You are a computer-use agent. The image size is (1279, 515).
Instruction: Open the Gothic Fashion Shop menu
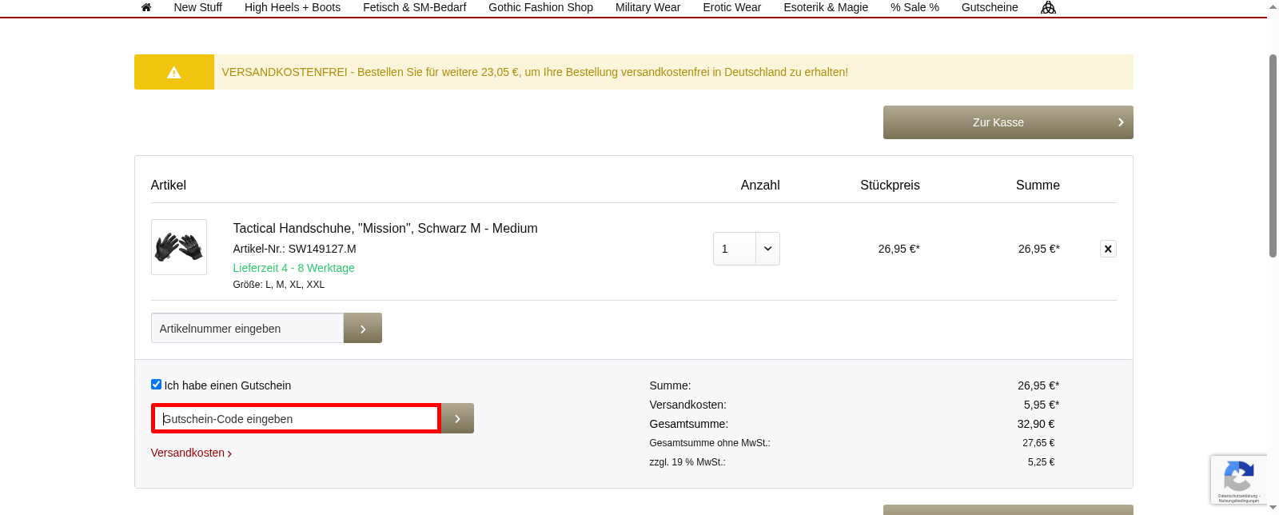[540, 7]
